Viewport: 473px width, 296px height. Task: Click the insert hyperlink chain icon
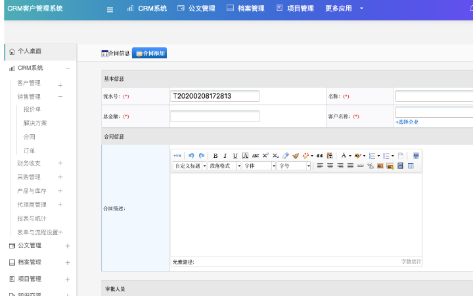(x=360, y=166)
